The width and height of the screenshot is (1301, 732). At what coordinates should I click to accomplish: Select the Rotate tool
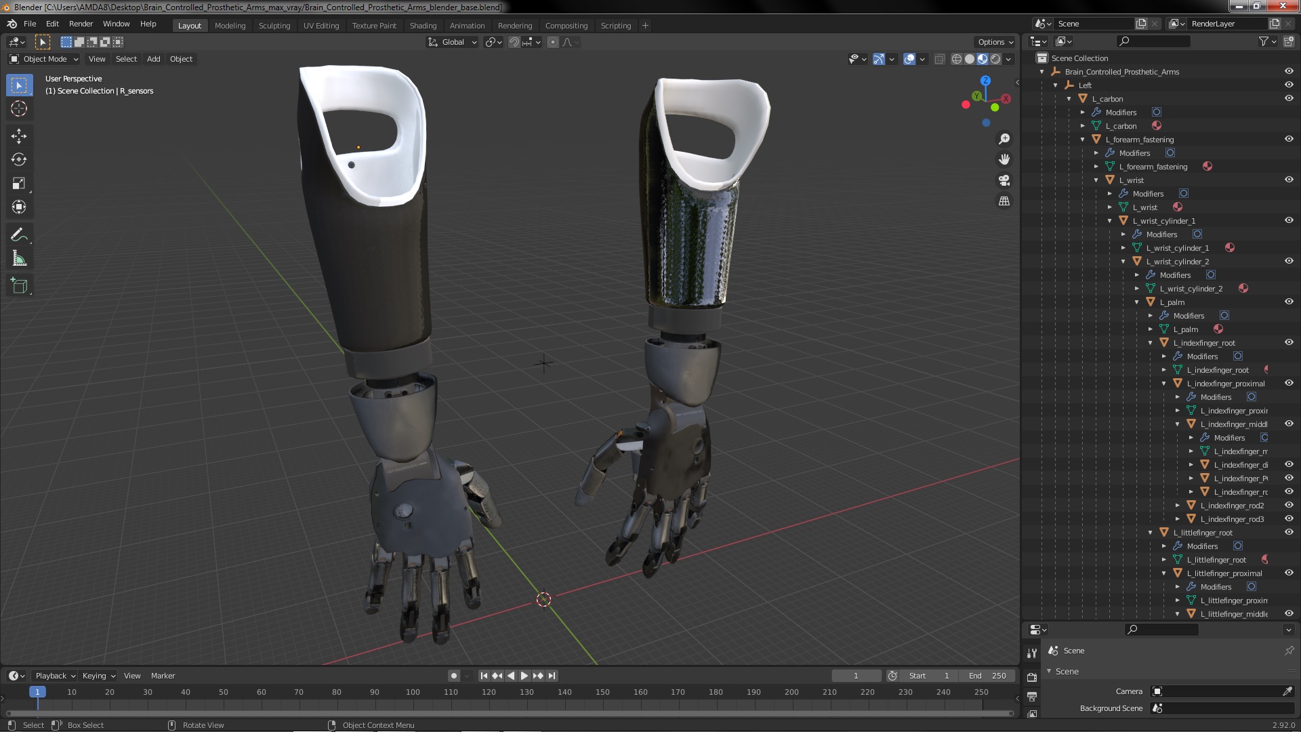point(19,160)
